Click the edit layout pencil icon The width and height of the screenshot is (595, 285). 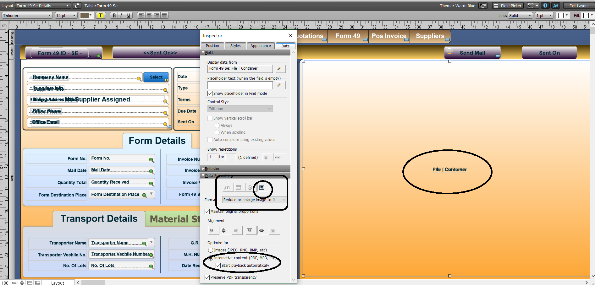point(77,6)
